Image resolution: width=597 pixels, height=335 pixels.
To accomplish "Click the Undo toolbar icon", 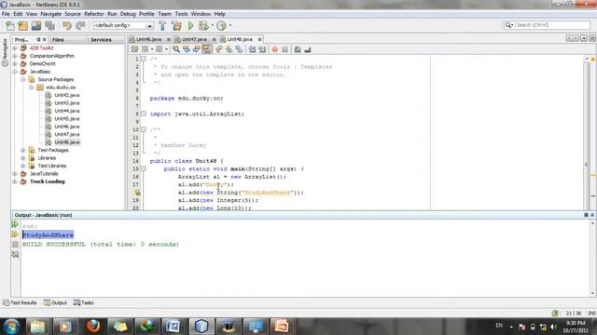I will coord(67,26).
